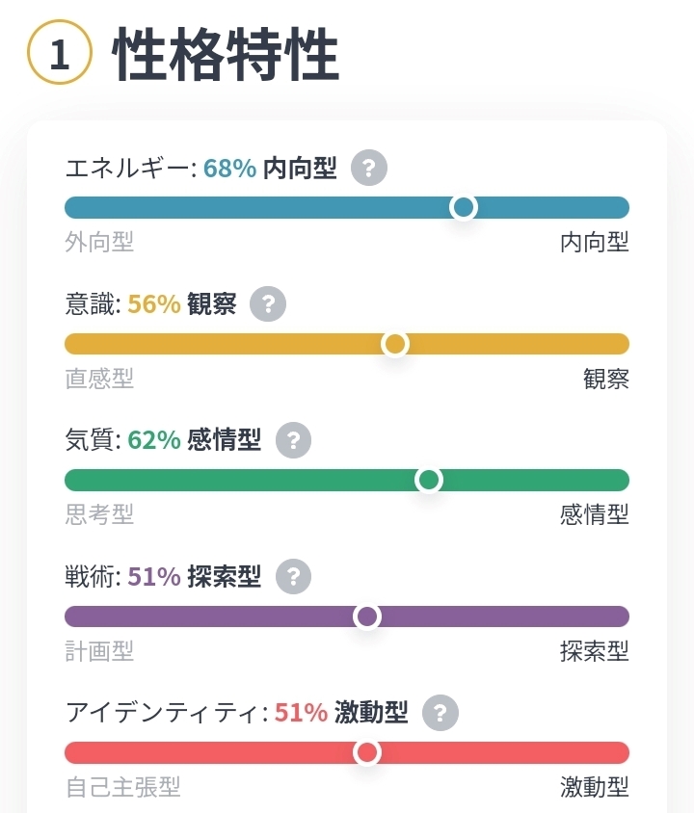The image size is (694, 813).
Task: Click the yellow 意識 slider handle
Action: pyautogui.click(x=395, y=344)
